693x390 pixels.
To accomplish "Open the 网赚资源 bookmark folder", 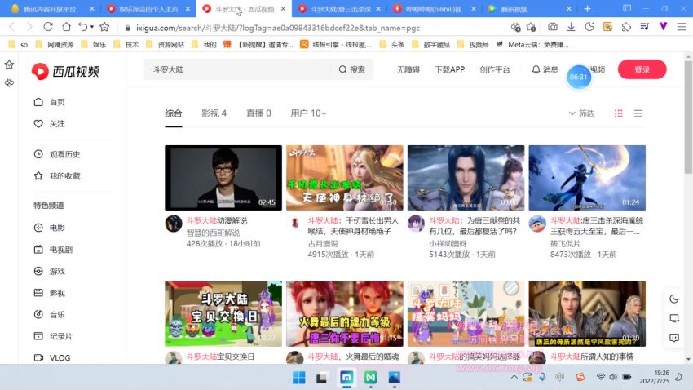I will click(55, 44).
